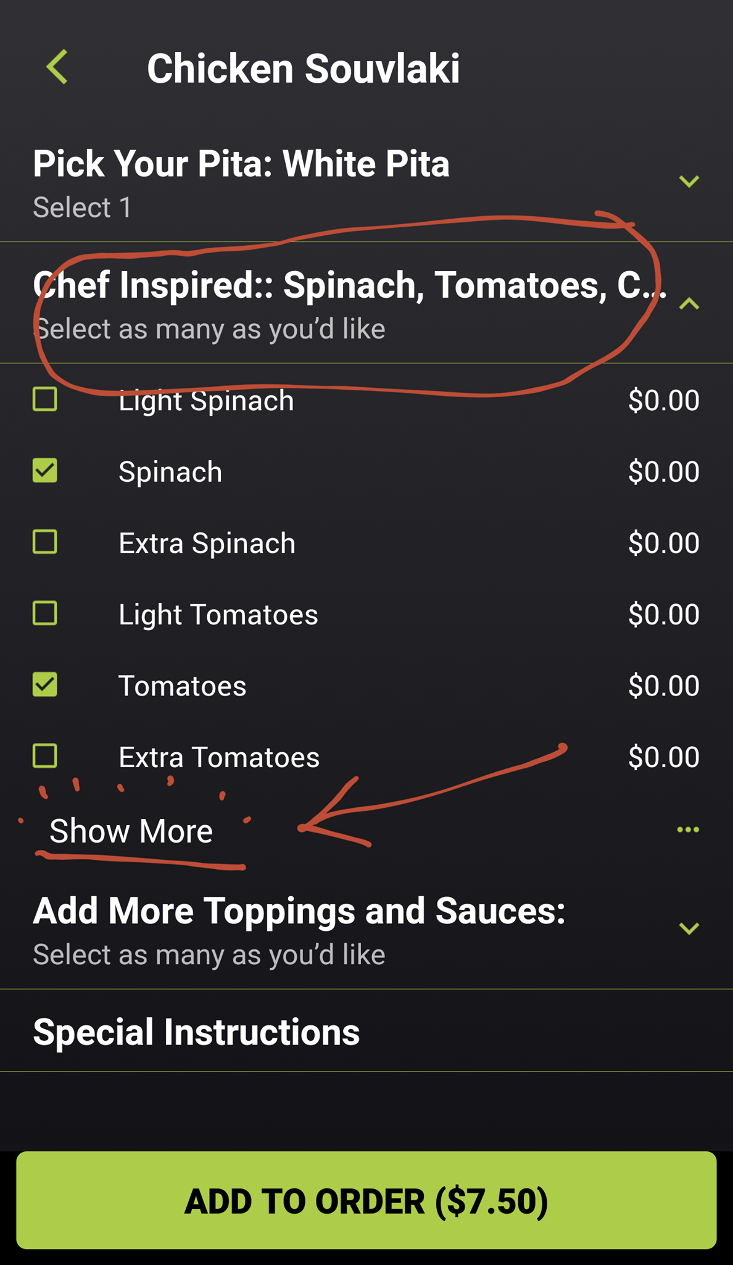The image size is (733, 1265).
Task: Click the Show More link
Action: (x=131, y=831)
